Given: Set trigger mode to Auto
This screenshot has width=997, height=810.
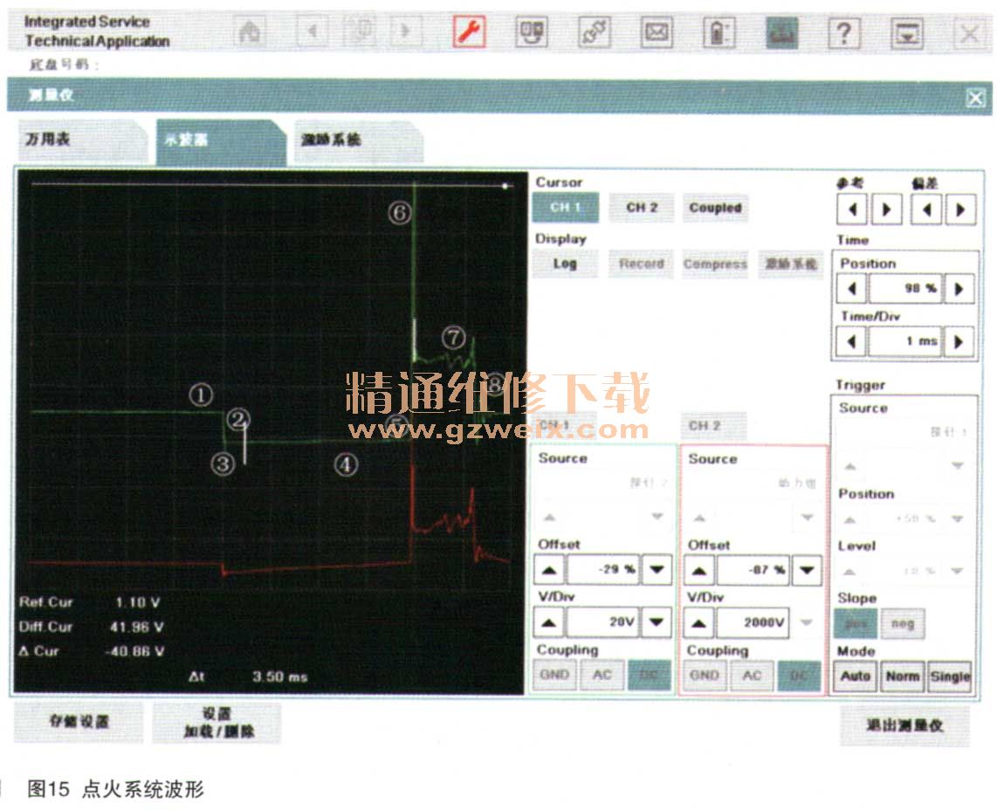Looking at the screenshot, I should [856, 676].
